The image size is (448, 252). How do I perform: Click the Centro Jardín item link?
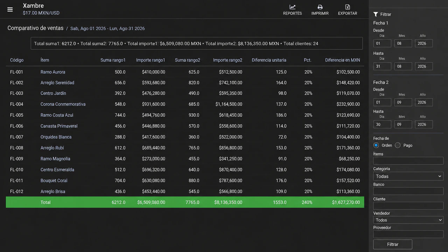(53, 93)
